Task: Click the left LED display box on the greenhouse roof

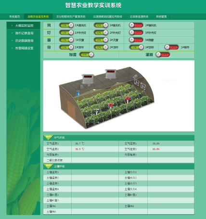Action: [88, 79]
